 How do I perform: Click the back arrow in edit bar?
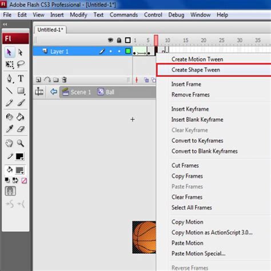(x=54, y=92)
